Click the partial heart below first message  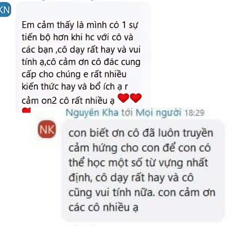26,110
